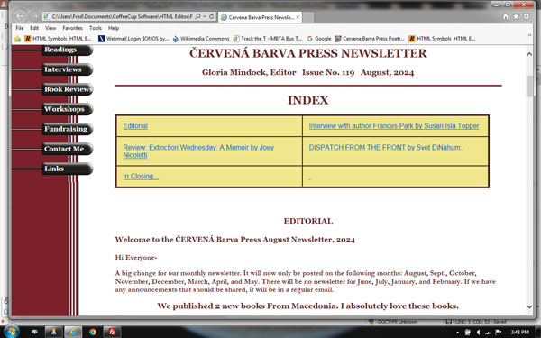Open Windows Start orb on taskbar

[11, 332]
